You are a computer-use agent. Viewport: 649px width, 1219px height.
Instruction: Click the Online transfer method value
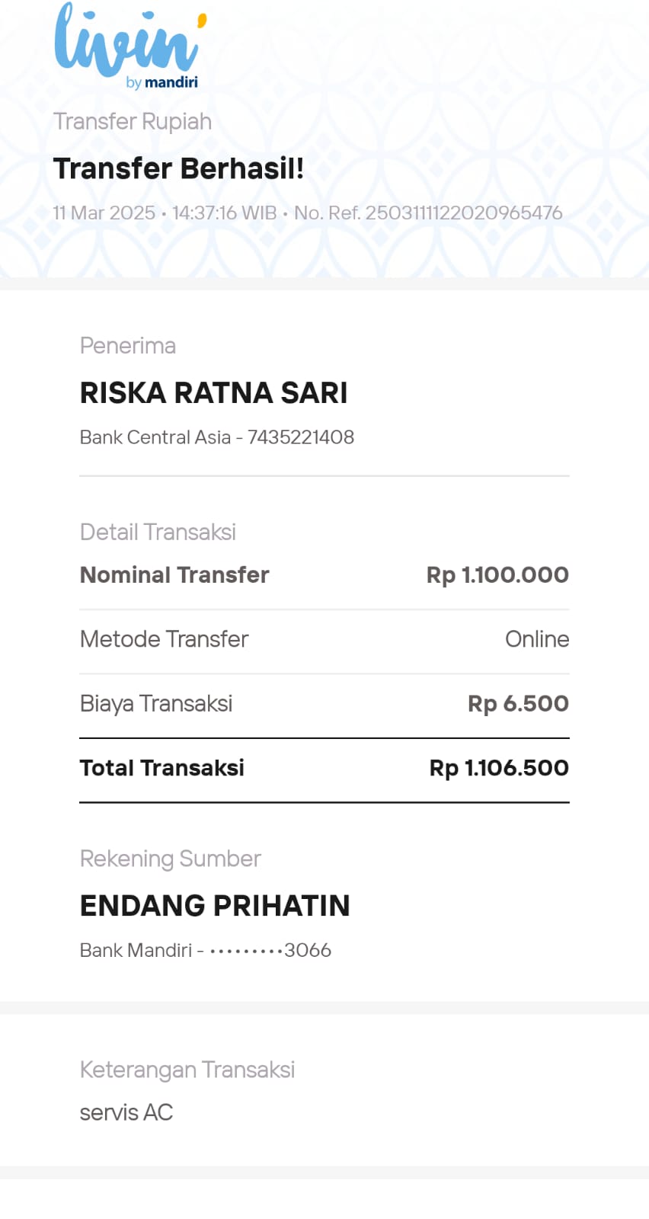click(537, 639)
